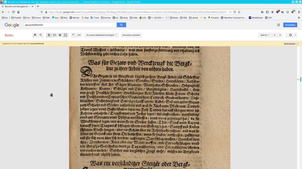Close the 'Bericht vom Bergwerck' tab
The height and width of the screenshot is (169, 302).
(32, 6)
